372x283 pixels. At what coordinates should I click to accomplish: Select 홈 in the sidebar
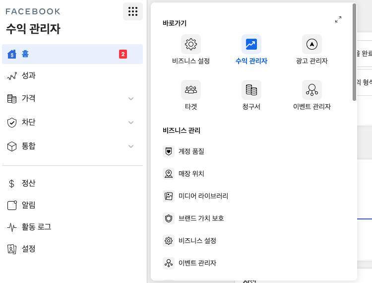72,54
